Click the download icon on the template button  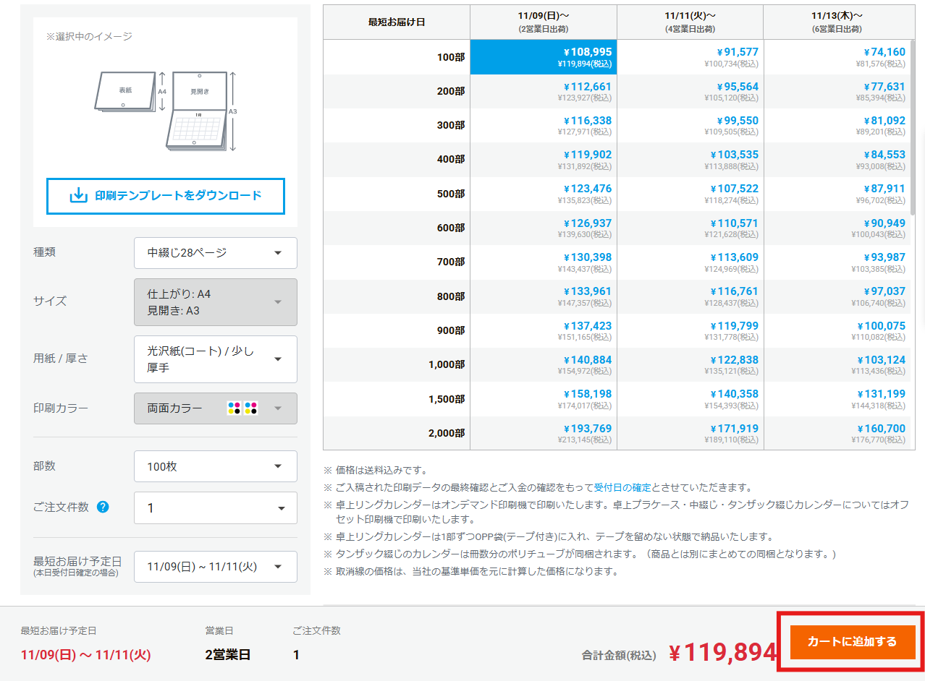[x=78, y=196]
